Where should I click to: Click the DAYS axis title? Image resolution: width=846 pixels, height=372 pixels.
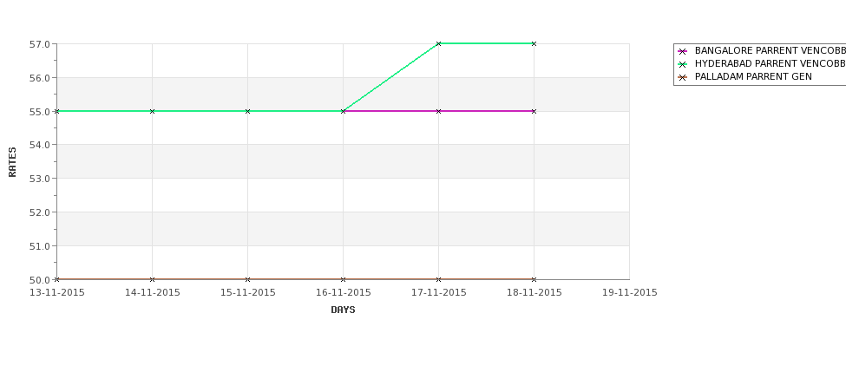(343, 310)
